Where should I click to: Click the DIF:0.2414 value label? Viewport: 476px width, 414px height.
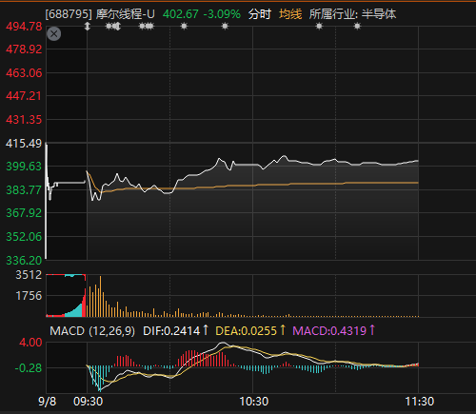tap(175, 331)
